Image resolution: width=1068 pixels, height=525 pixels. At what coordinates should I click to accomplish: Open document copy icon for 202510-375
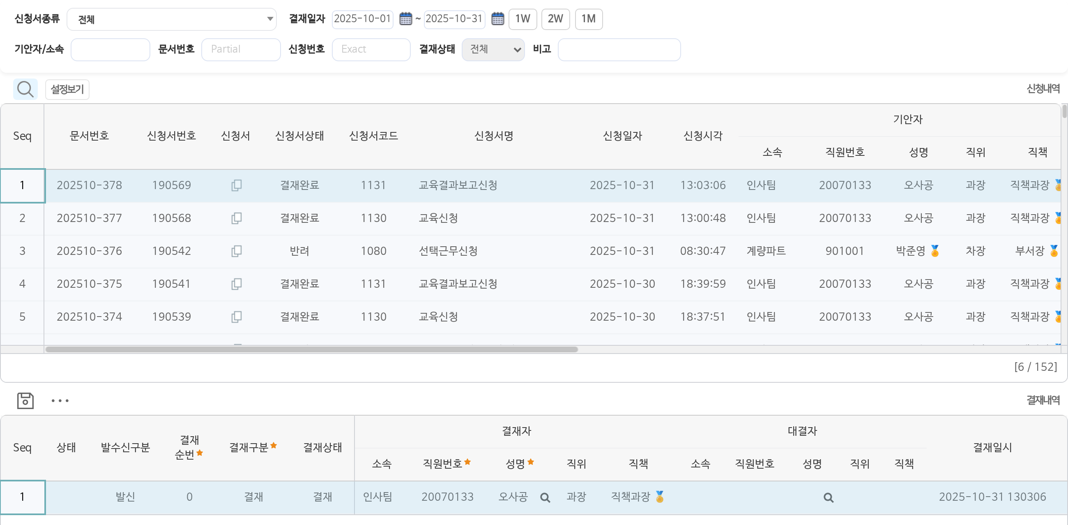(236, 283)
